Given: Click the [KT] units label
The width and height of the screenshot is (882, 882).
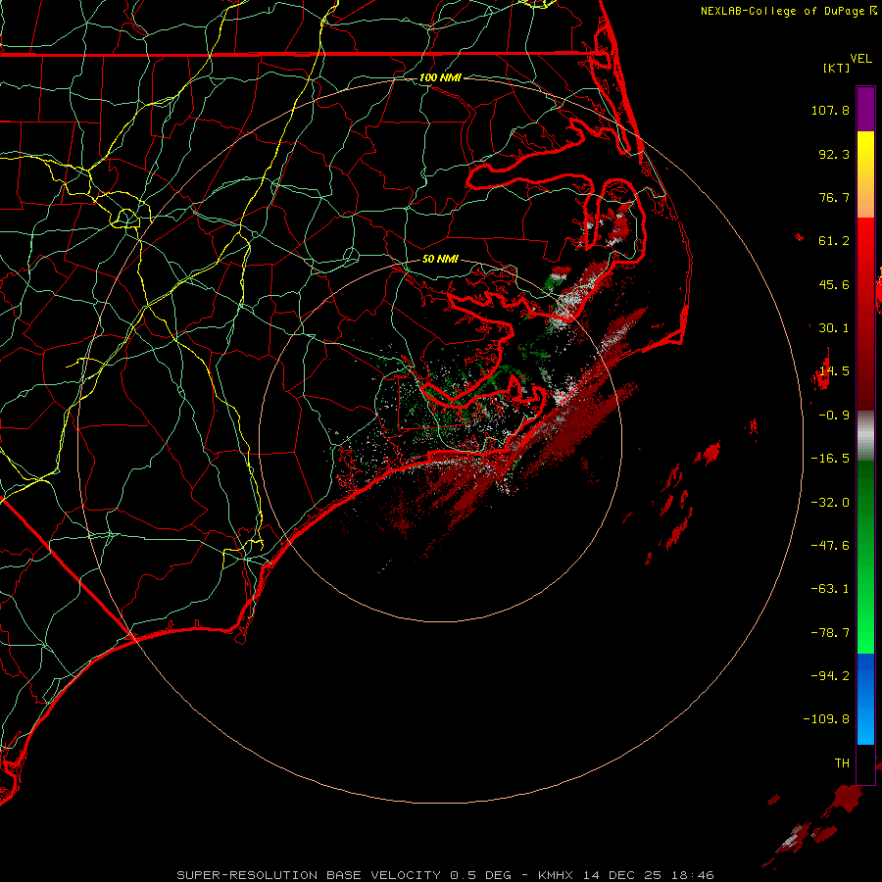Looking at the screenshot, I should [x=837, y=68].
